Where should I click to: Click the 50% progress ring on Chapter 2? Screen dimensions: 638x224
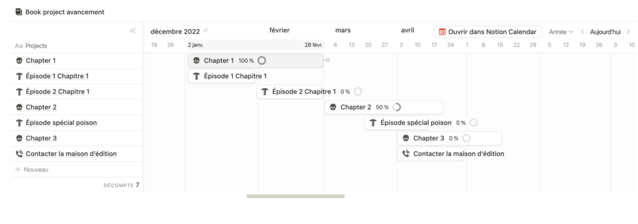(x=397, y=107)
